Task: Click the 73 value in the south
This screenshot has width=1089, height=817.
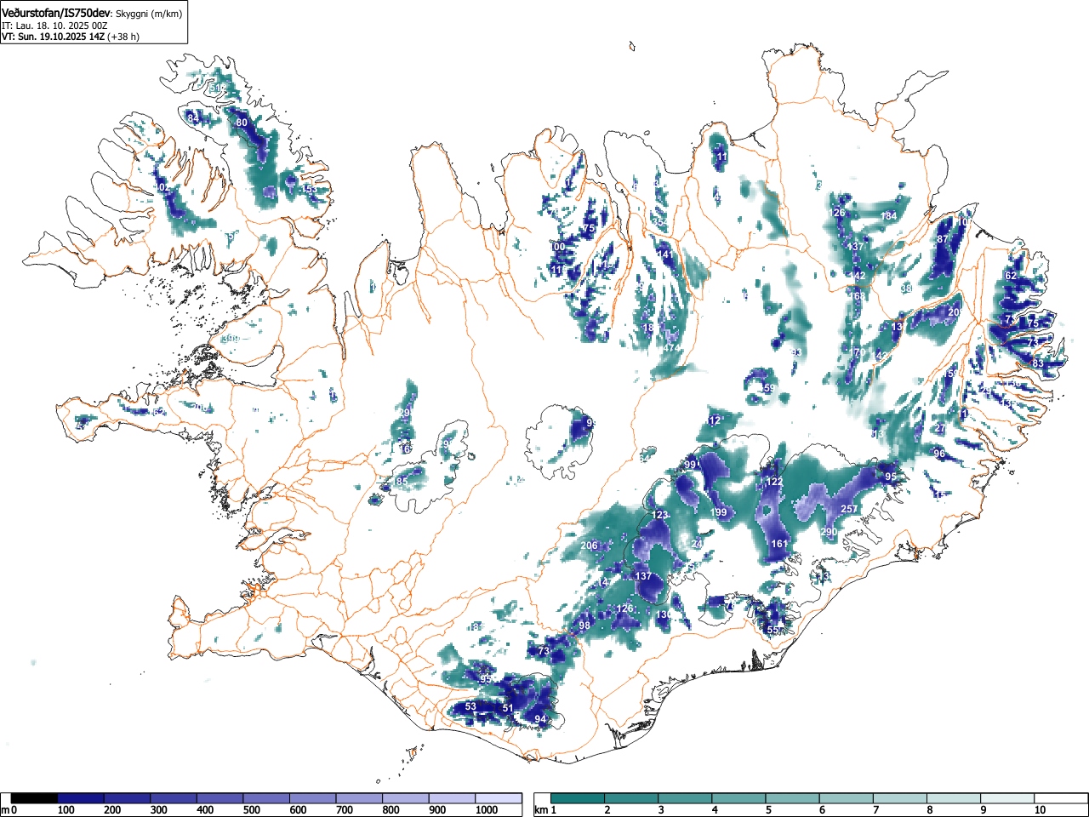Action: tap(544, 651)
